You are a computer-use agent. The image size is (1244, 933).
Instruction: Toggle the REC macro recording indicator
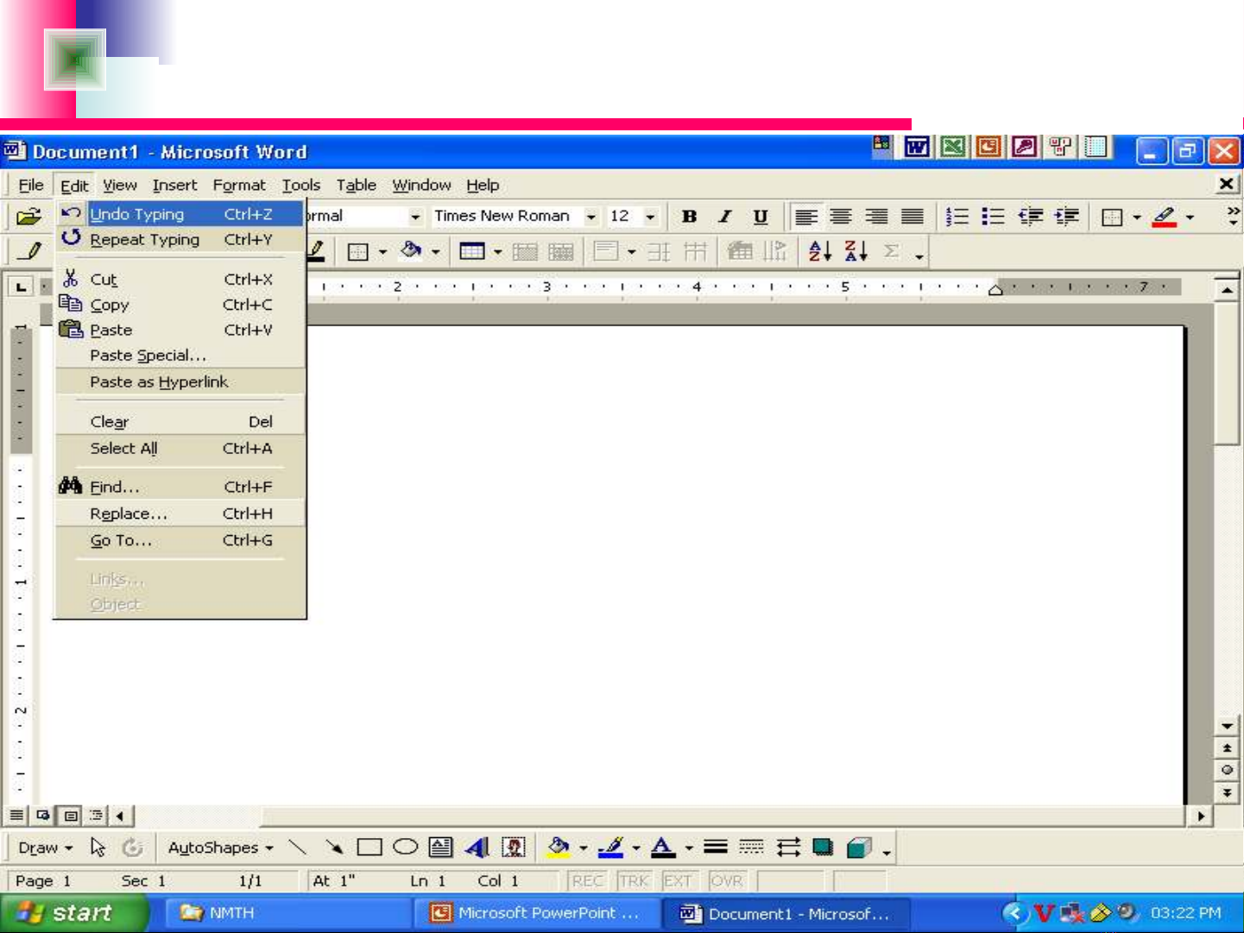point(587,881)
